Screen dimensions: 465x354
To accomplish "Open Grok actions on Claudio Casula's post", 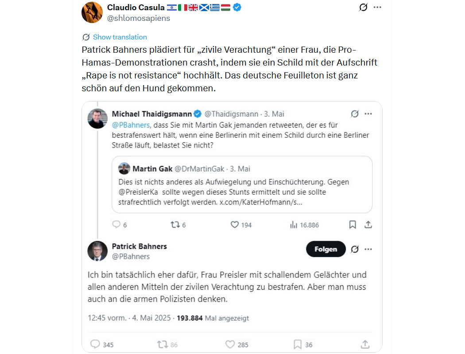I will 363,8.
